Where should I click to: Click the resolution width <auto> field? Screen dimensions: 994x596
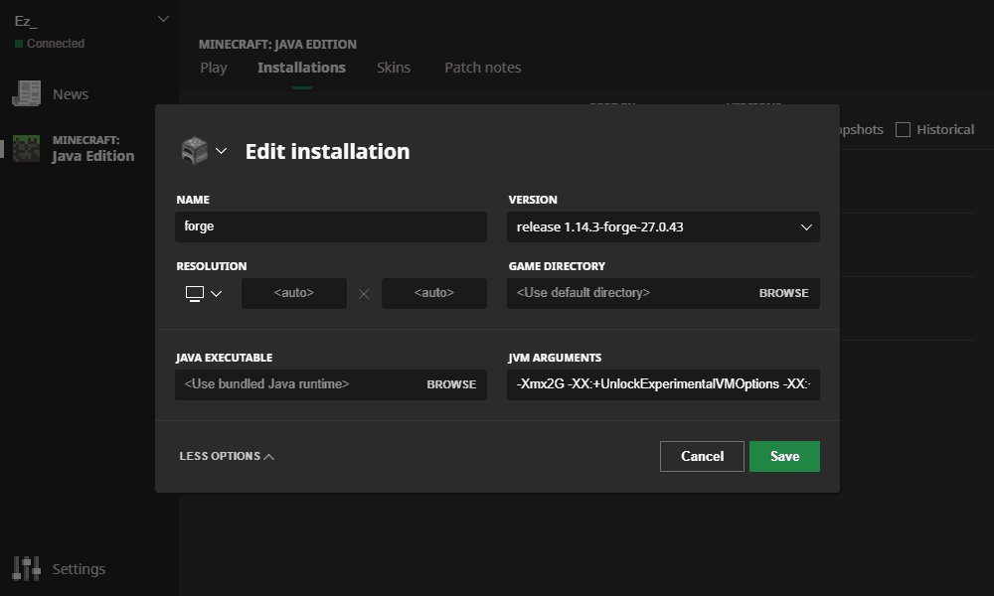(x=294, y=293)
